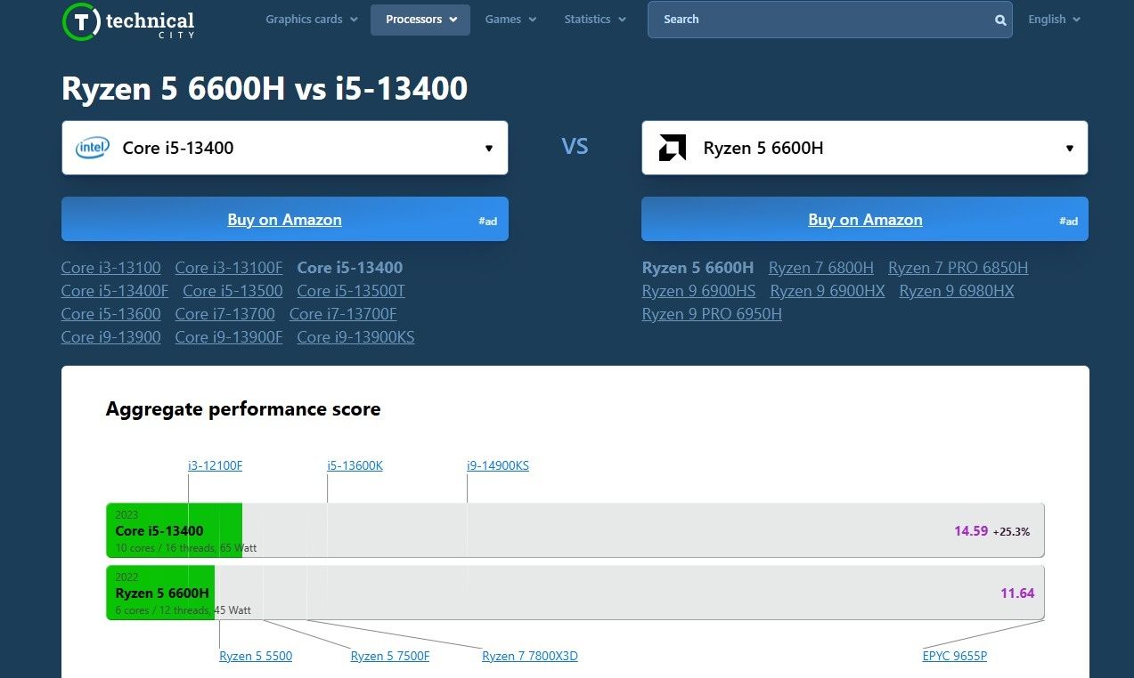The height and width of the screenshot is (678, 1134).
Task: Click Buy on Amazon under Core i5-13400
Action: pos(285,220)
